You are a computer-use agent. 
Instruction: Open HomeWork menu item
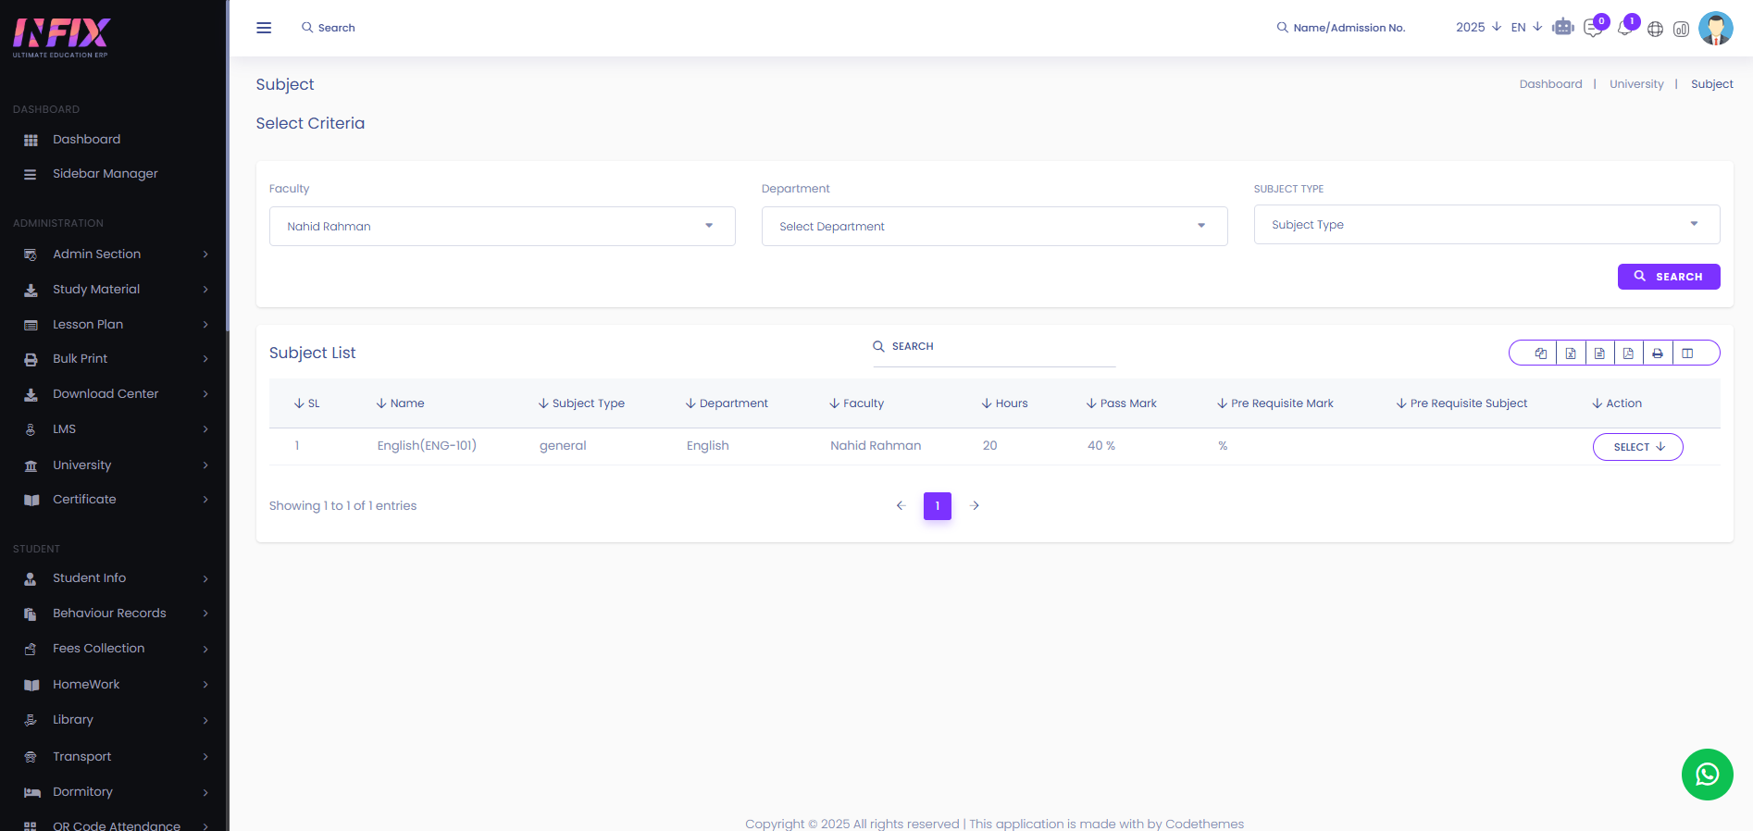click(x=115, y=685)
